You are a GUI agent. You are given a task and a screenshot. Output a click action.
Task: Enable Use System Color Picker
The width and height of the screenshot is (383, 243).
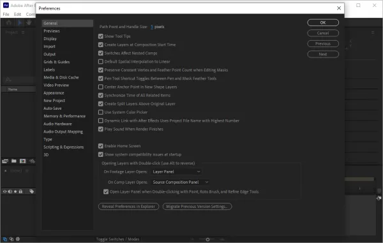click(101, 112)
